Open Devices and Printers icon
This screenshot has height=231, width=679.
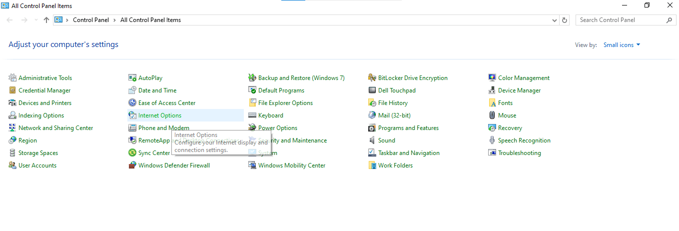point(12,103)
